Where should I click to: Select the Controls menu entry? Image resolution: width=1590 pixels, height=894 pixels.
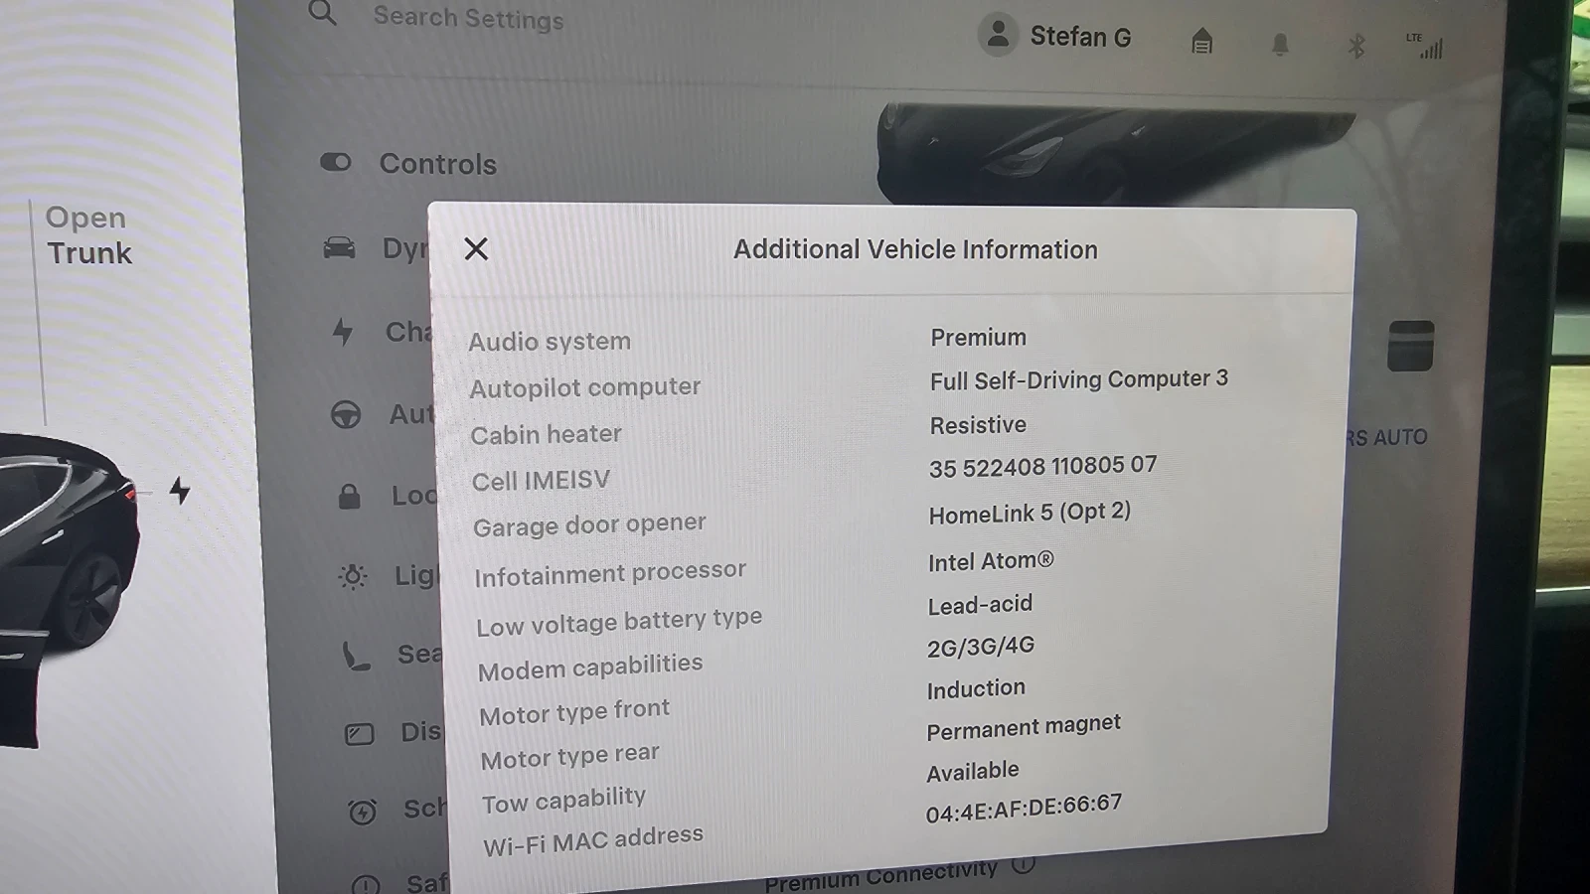437,163
